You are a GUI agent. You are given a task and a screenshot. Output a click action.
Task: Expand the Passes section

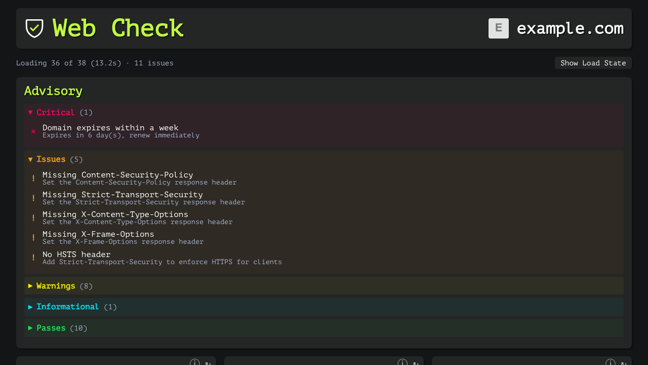(324, 328)
